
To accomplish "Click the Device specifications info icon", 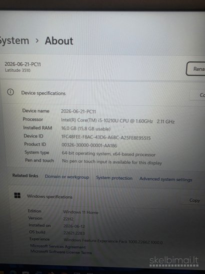I will 10,92.
